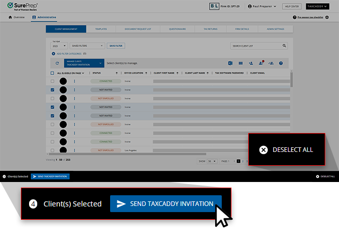
Task: Click the add client icon
Action: [x=251, y=63]
